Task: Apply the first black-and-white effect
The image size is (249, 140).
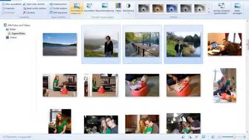Action: coord(144,8)
